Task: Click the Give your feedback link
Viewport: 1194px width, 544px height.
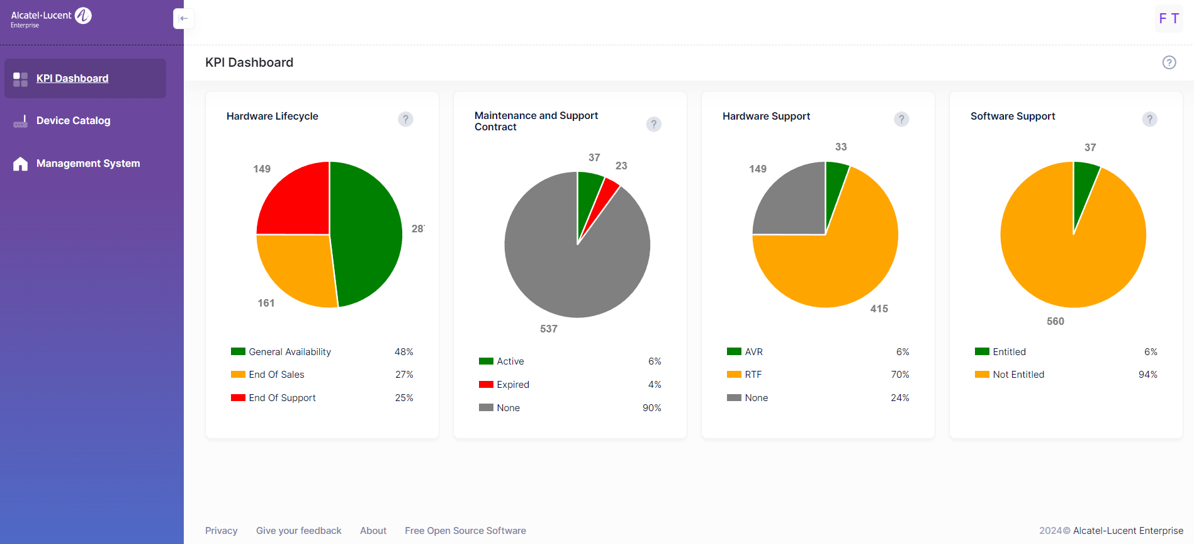Action: point(298,531)
